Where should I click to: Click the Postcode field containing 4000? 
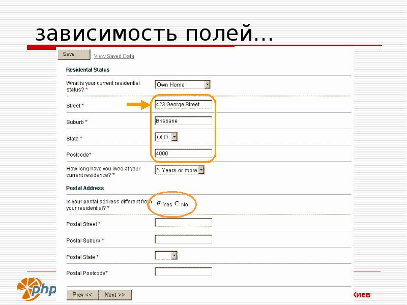click(183, 153)
